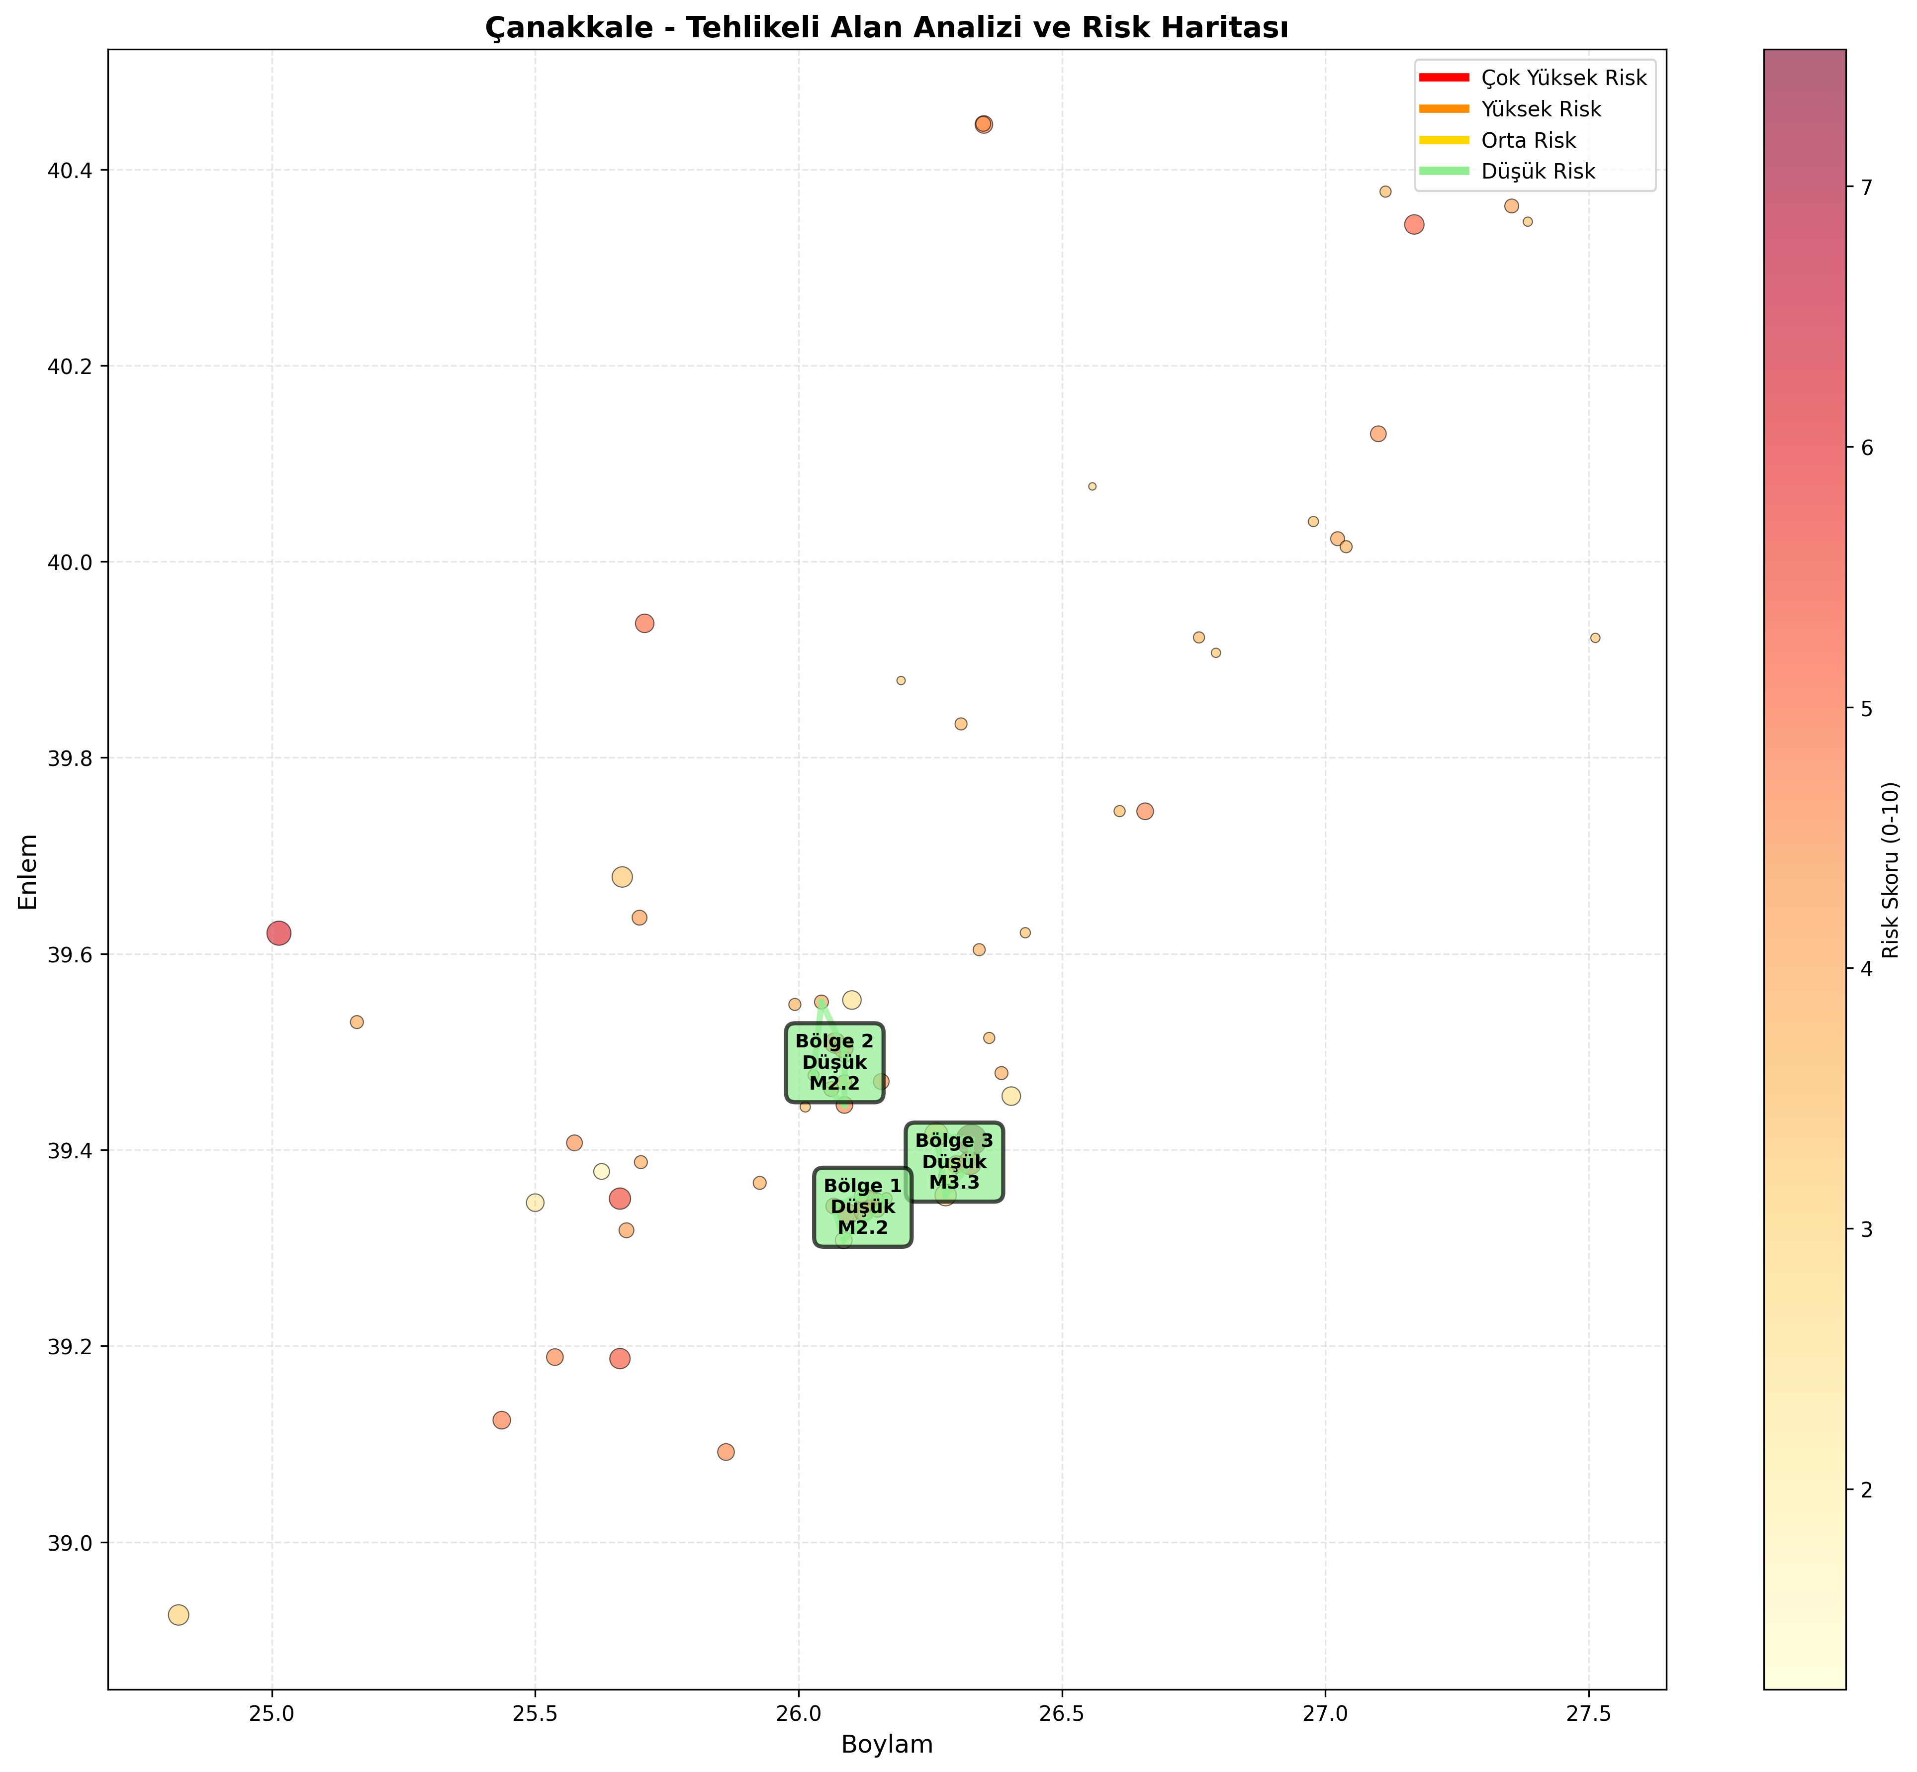Select the green Düşük Risk legend line
1917x1772 pixels.
pyautogui.click(x=1443, y=172)
